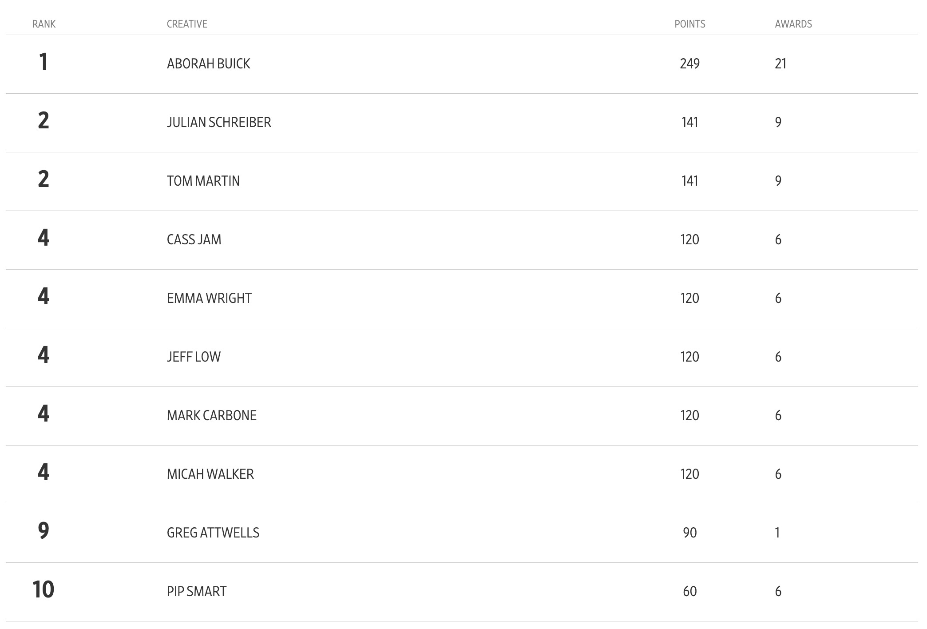Select MICAH WALKER creative name

click(x=210, y=474)
